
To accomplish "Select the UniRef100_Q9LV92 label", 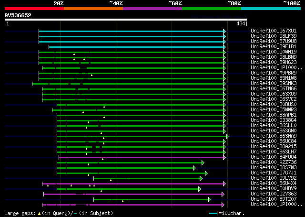I will coord(274,178).
